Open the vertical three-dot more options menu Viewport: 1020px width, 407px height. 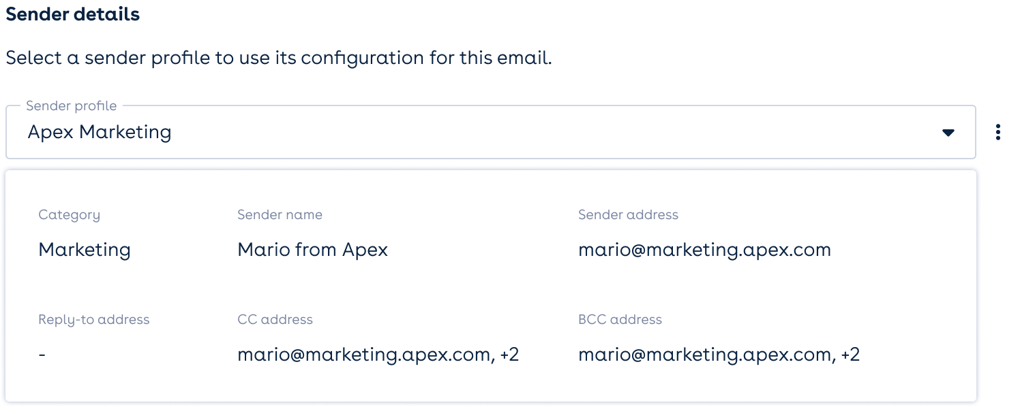pos(998,132)
